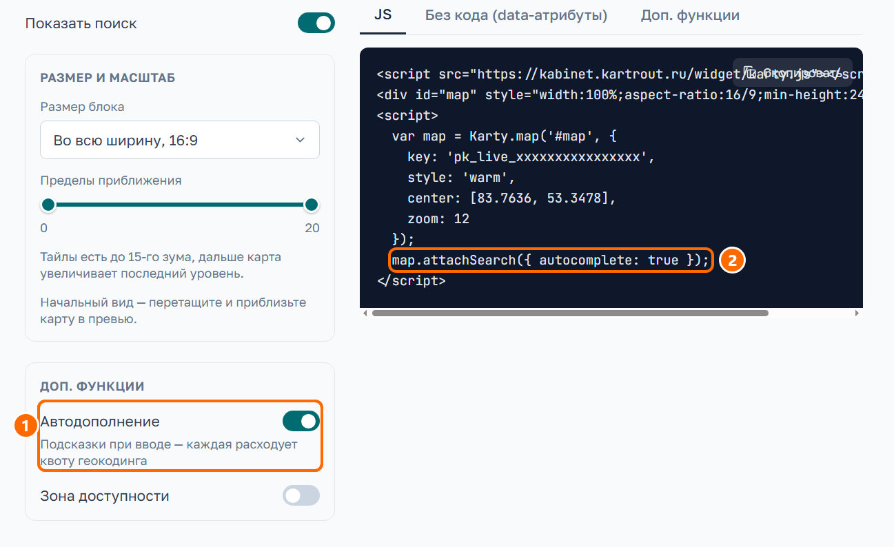Click the scrollbar left arrow under code

(x=365, y=313)
